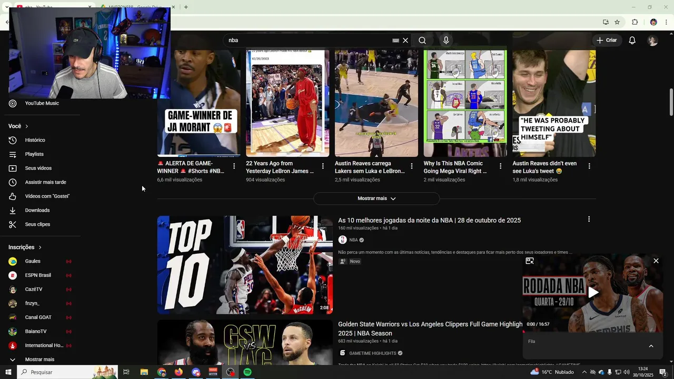Viewport: 674px width, 379px height.
Task: Expand the Você section chevron
Action: tap(26, 126)
